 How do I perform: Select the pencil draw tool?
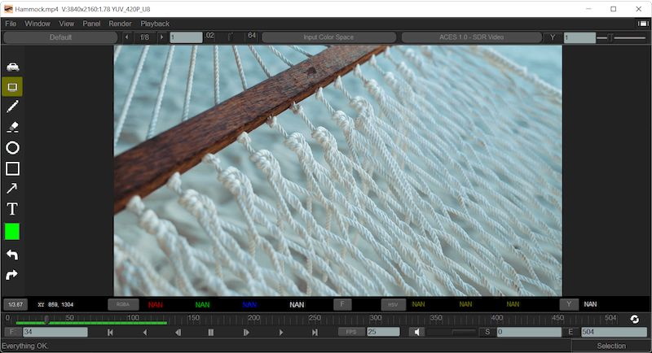click(x=12, y=107)
